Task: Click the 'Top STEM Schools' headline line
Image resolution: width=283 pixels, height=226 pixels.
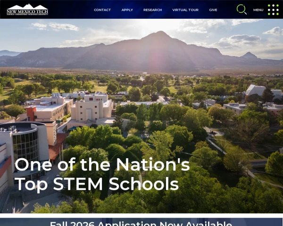Action: click(x=97, y=184)
